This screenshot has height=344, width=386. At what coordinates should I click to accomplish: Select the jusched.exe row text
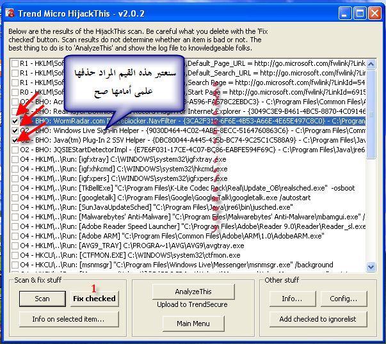(x=156, y=207)
